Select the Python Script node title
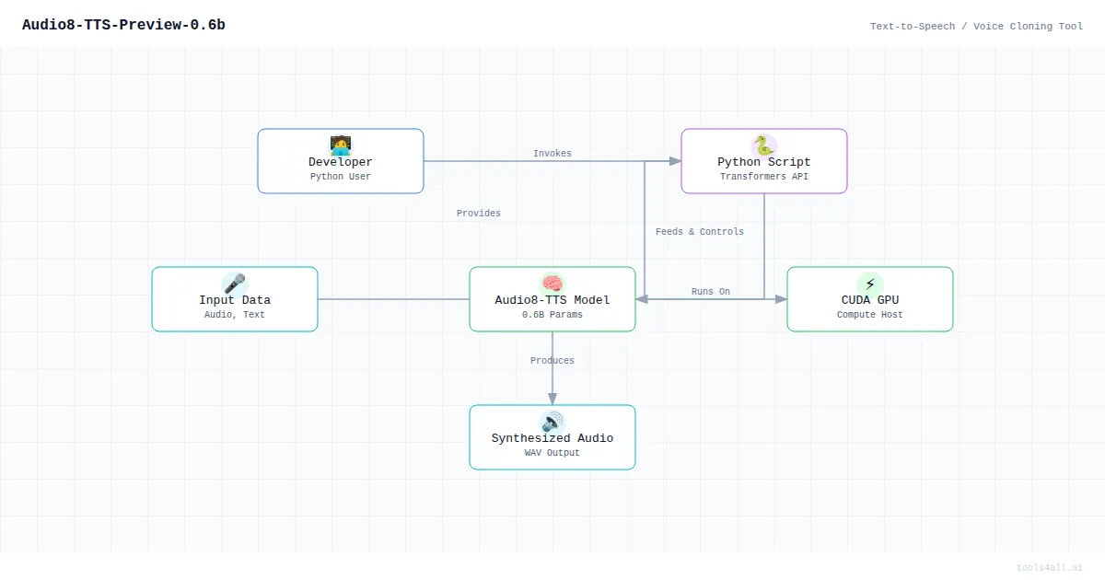Image resolution: width=1105 pixels, height=580 pixels. [x=764, y=162]
